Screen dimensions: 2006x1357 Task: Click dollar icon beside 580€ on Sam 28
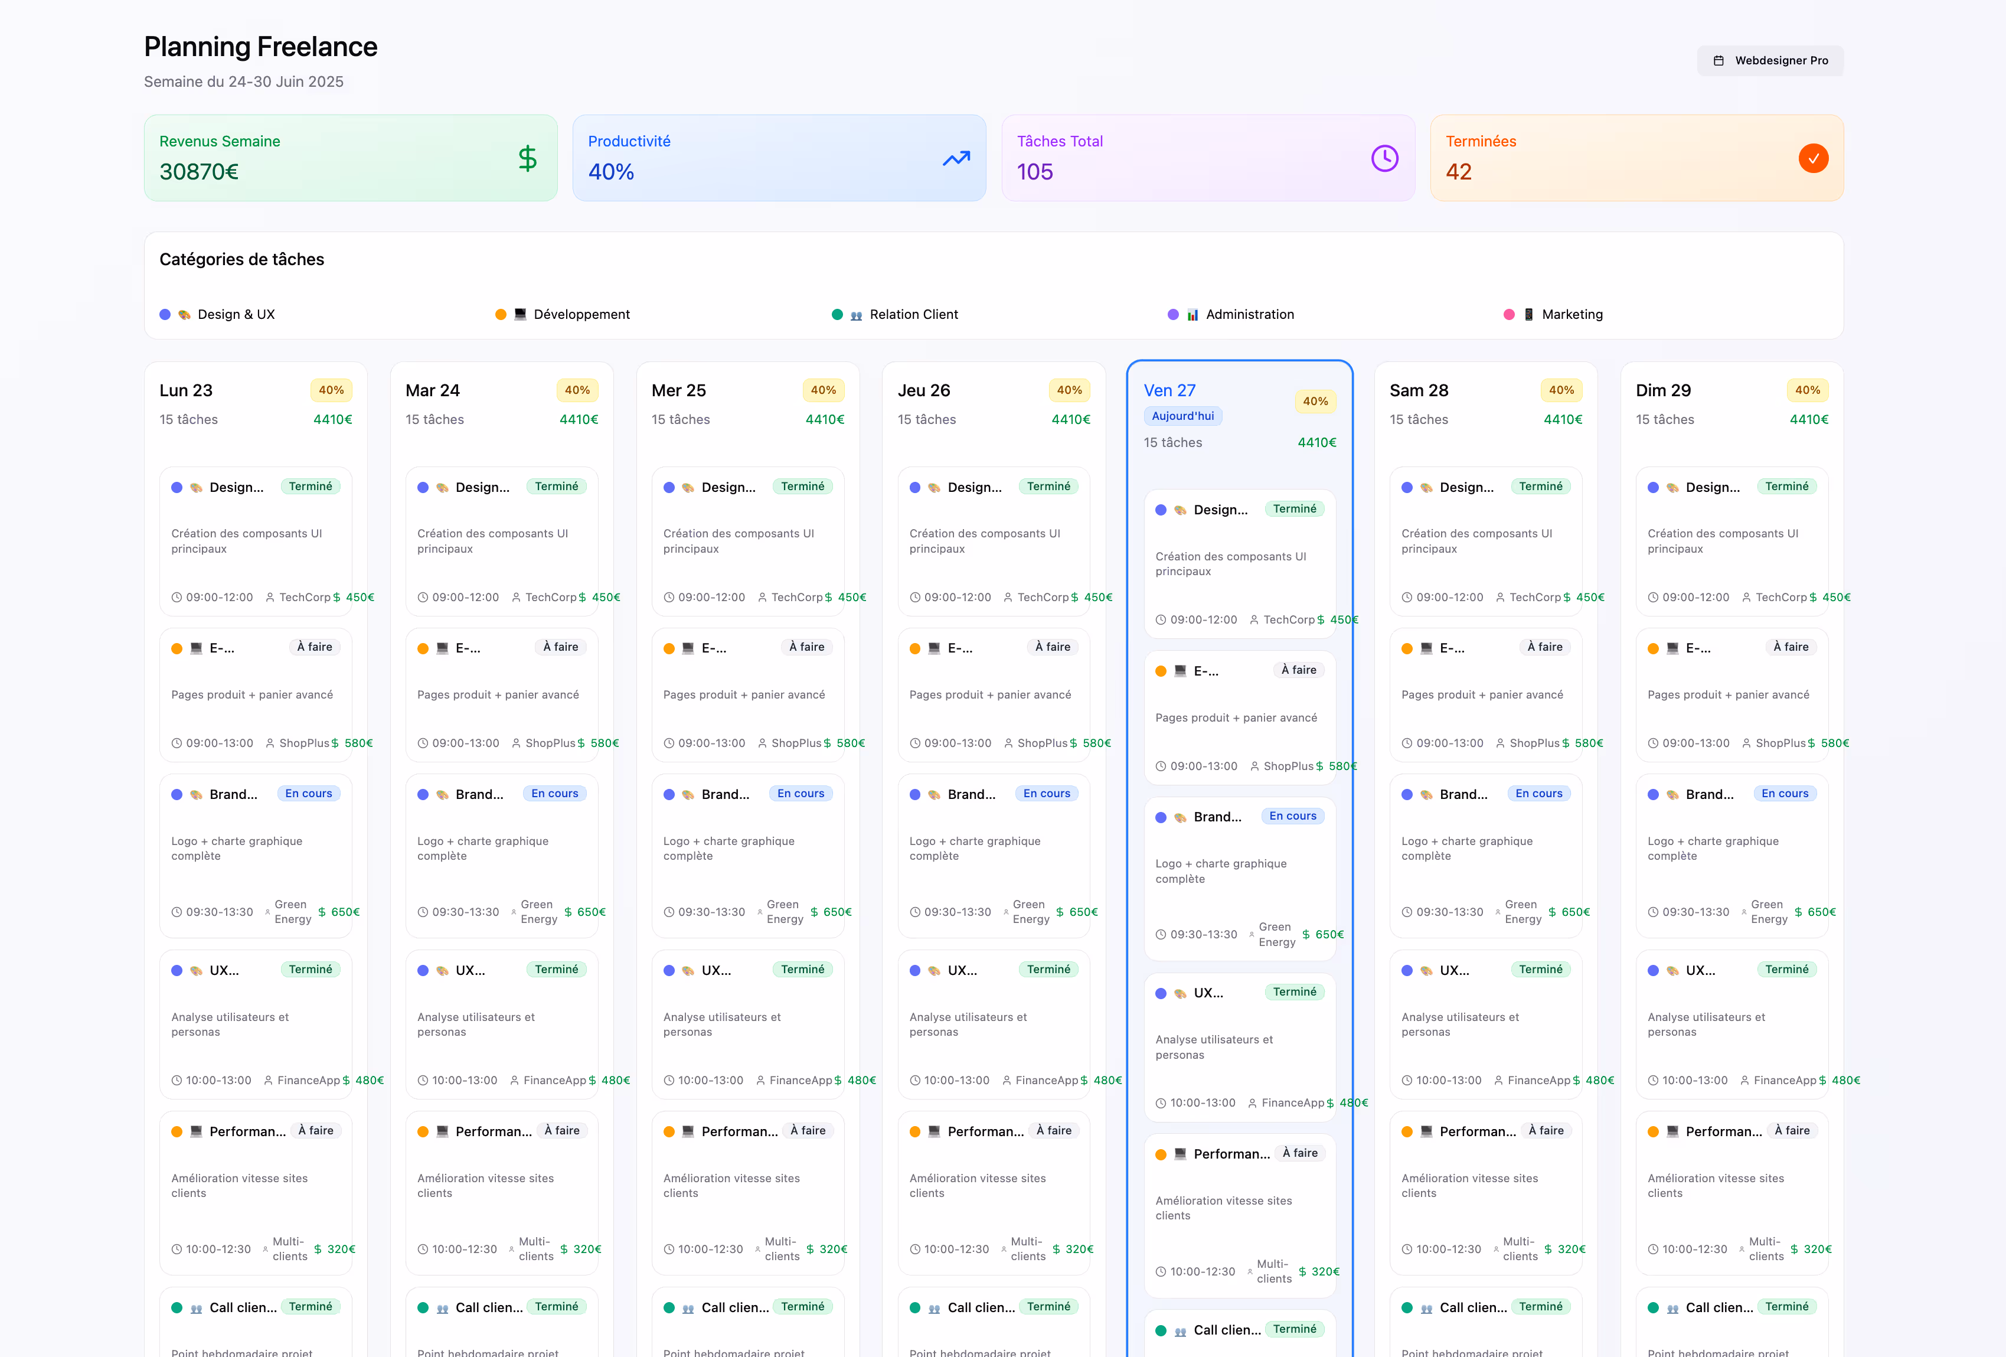click(x=1566, y=743)
